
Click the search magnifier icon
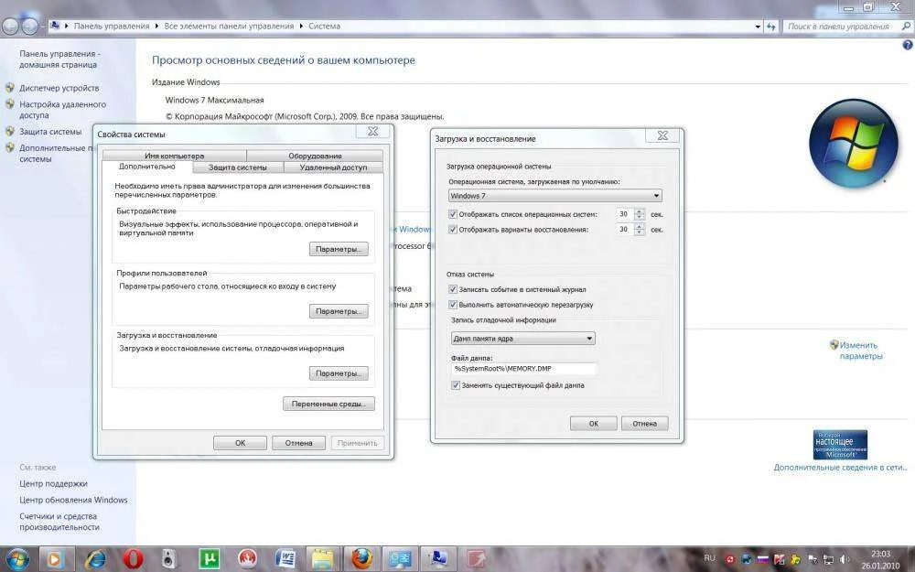(x=906, y=27)
